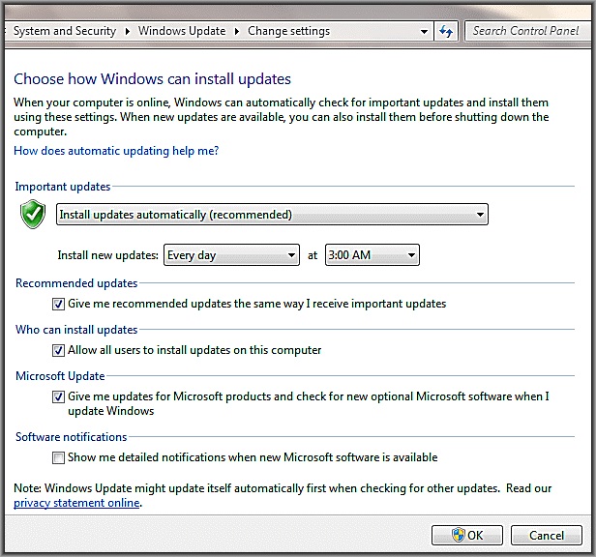Go to System and Security breadcrumb
The image size is (596, 557).
(64, 31)
